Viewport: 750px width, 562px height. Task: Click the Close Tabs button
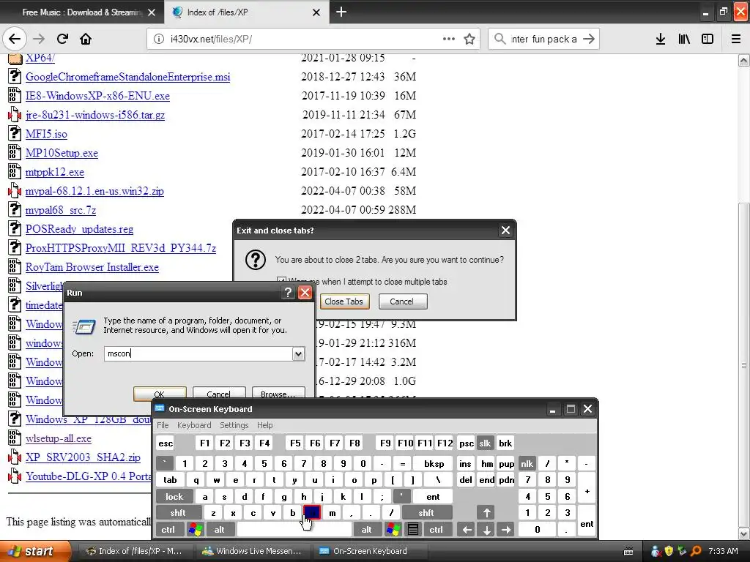click(344, 301)
